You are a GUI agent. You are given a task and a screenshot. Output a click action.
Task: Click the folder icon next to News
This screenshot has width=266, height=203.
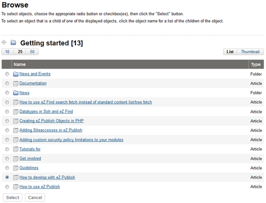coord(16,93)
